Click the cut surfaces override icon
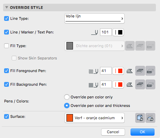Screen dimensions: 160x138 click(x=150, y=118)
